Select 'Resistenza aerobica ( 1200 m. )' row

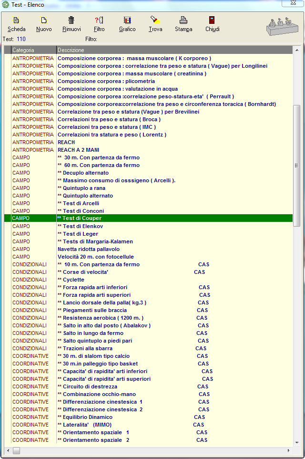(x=148, y=318)
